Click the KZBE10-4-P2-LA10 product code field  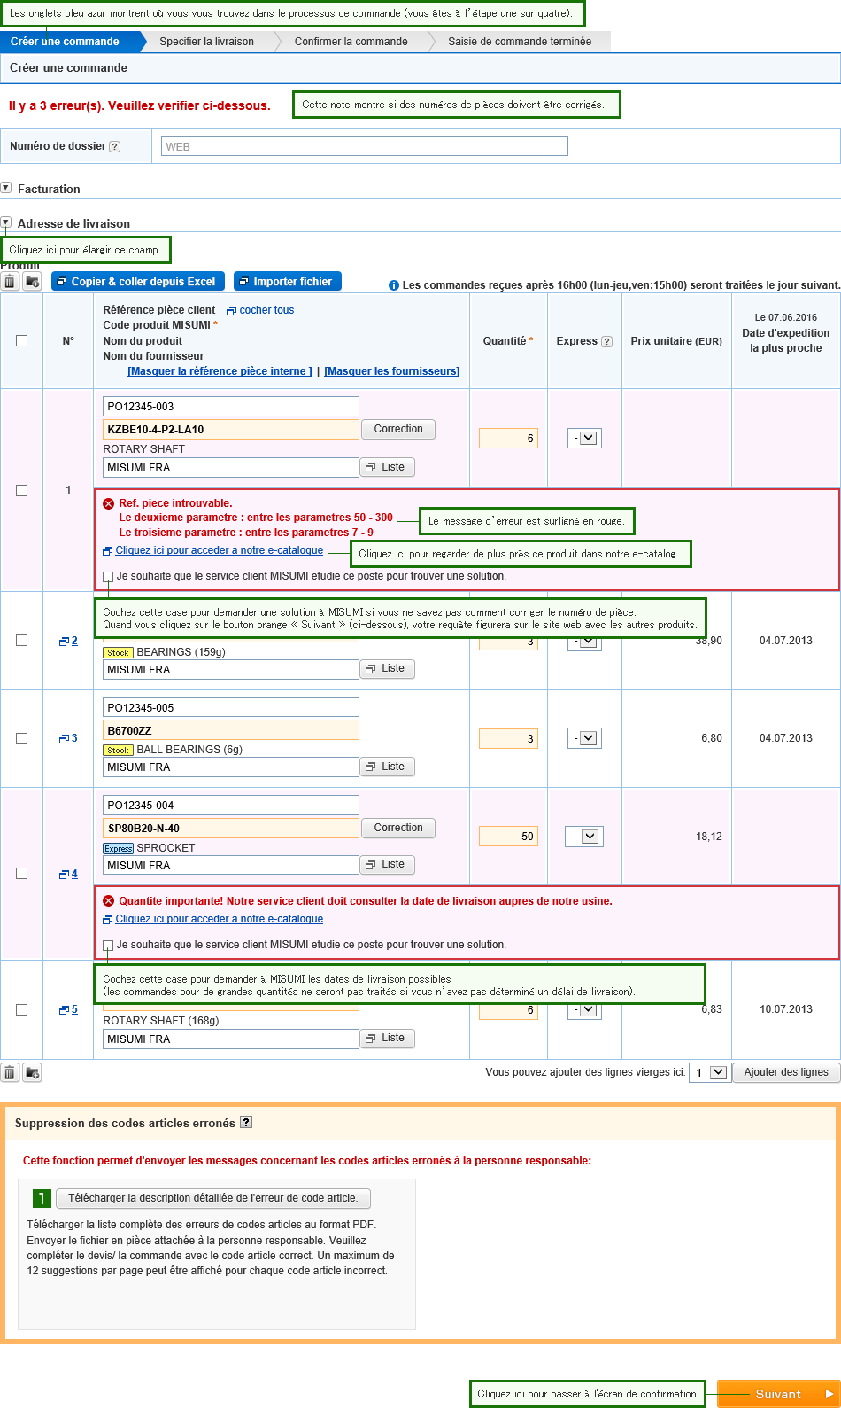[x=231, y=429]
